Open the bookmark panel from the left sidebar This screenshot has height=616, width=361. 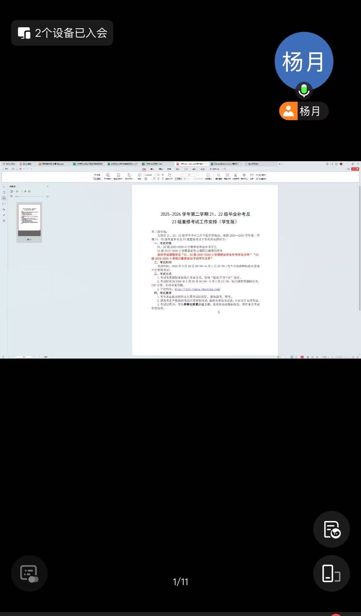click(4, 192)
